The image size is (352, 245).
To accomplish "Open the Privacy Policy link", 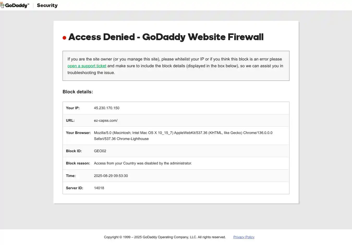I will 244,237.
